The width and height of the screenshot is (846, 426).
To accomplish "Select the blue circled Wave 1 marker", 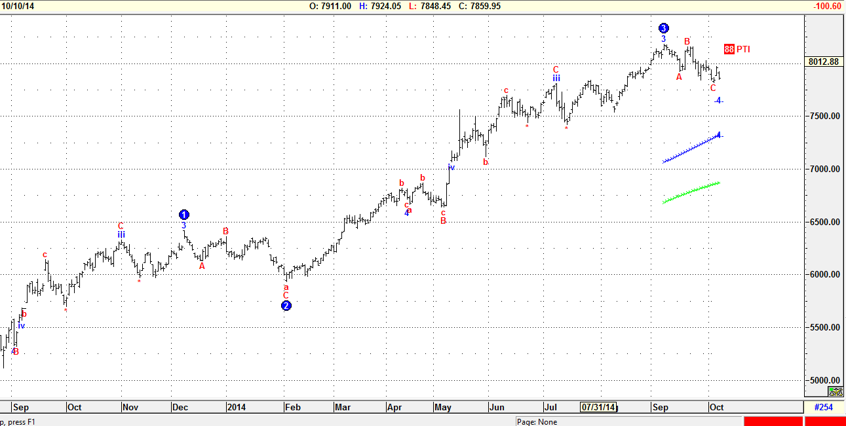I will pyautogui.click(x=183, y=214).
